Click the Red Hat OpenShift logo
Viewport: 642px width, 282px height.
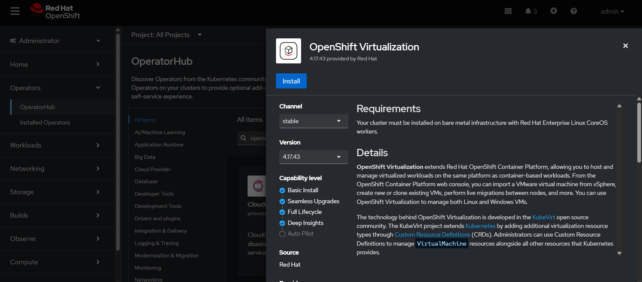[55, 11]
